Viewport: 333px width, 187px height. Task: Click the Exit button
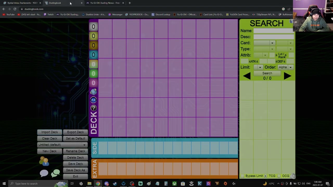click(75, 177)
